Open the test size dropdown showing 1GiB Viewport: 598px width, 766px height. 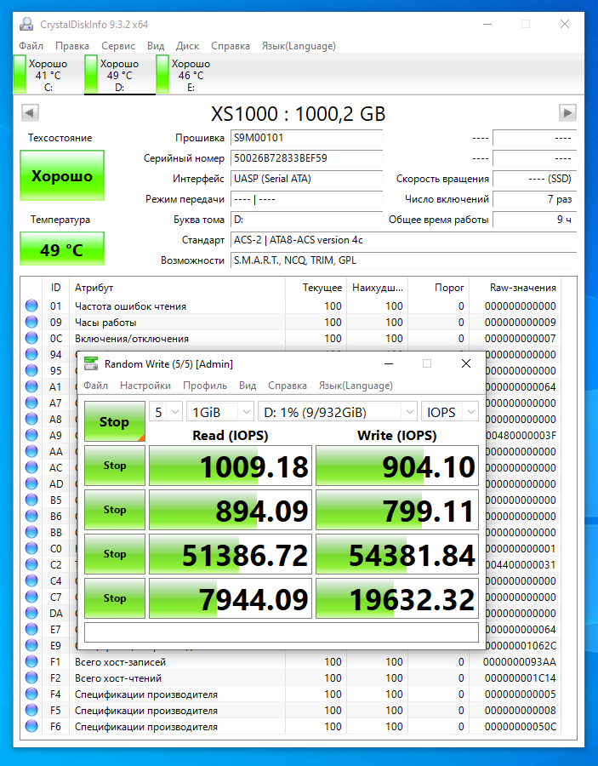coord(219,412)
